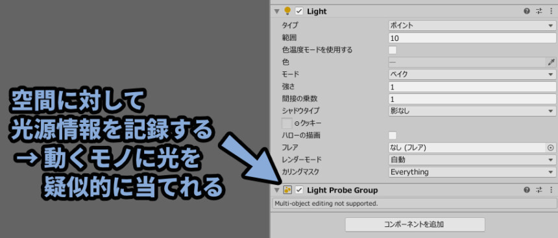The height and width of the screenshot is (238, 558).
Task: Open モード dropdown showing ベイク
Action: [472, 75]
